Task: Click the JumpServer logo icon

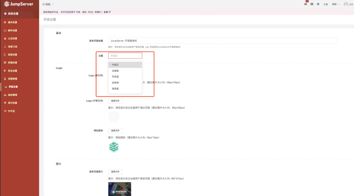Action: pos(7,4)
